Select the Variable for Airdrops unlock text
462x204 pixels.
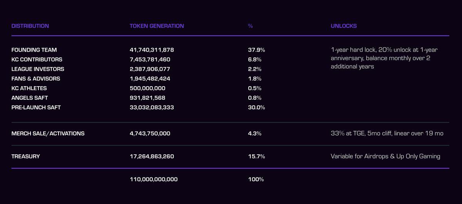[x=385, y=157]
